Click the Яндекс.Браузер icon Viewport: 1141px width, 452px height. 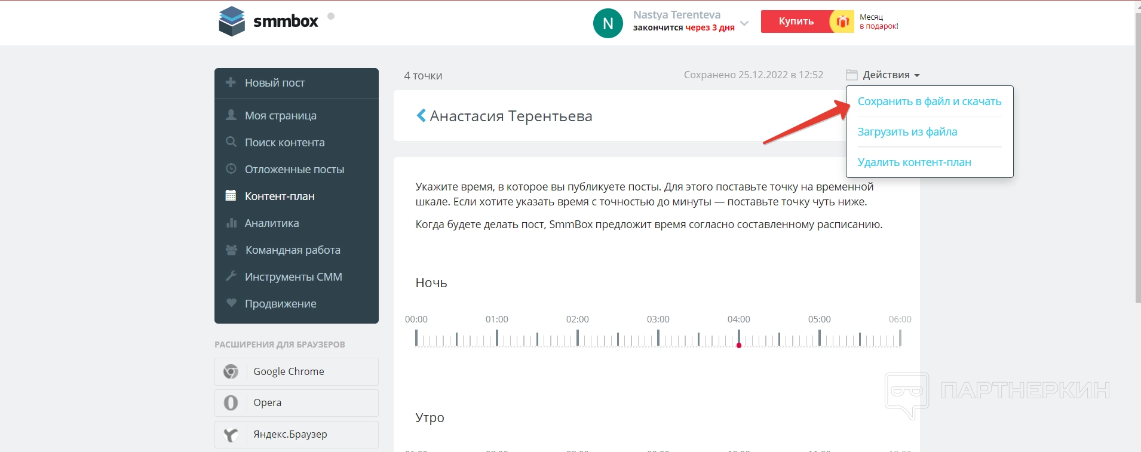pyautogui.click(x=231, y=435)
